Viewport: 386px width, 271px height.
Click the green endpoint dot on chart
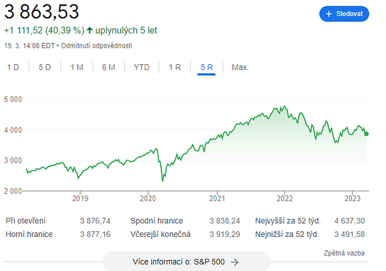coord(366,134)
